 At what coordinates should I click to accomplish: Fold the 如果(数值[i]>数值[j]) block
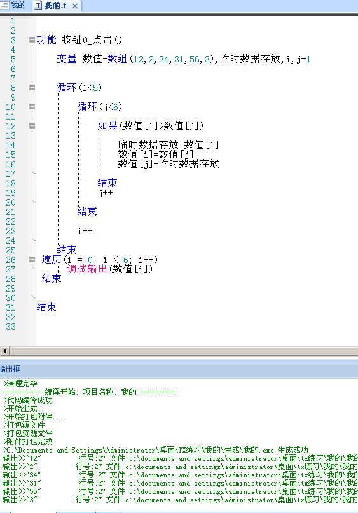[32, 125]
